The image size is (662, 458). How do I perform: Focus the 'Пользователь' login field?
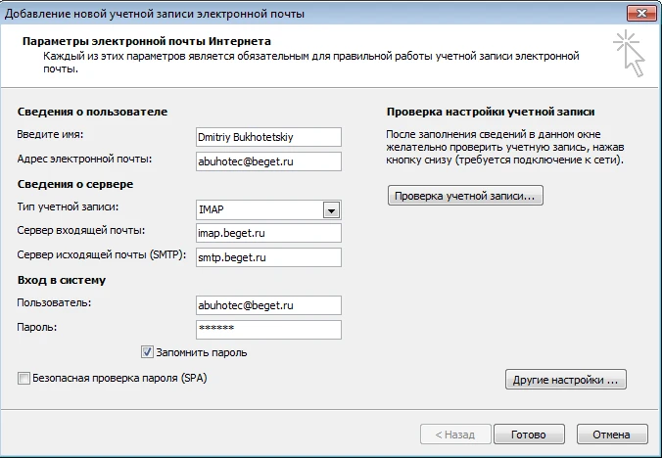268,305
